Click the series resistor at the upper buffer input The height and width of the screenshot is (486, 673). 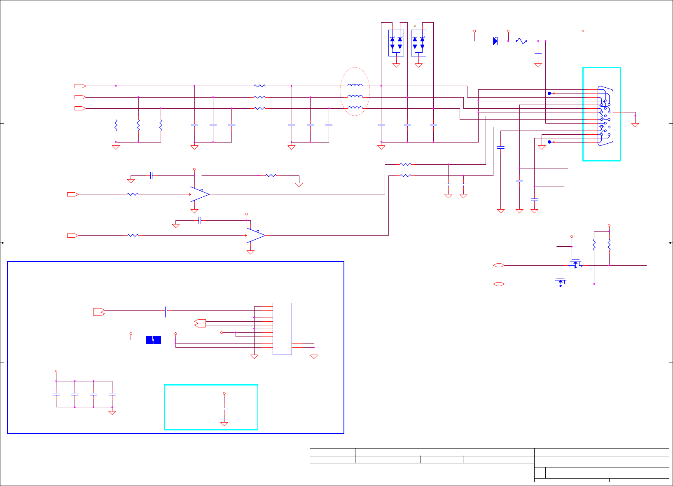click(133, 194)
